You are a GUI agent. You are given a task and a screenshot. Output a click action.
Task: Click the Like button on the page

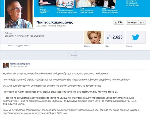(119, 22)
